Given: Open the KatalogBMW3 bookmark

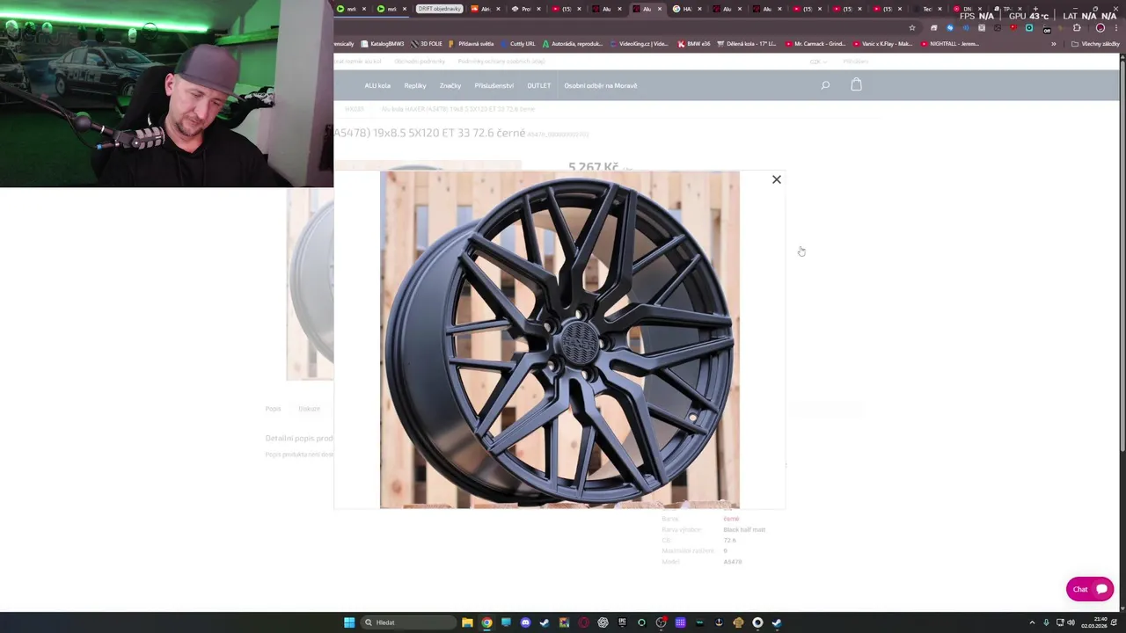Looking at the screenshot, I should coord(383,44).
